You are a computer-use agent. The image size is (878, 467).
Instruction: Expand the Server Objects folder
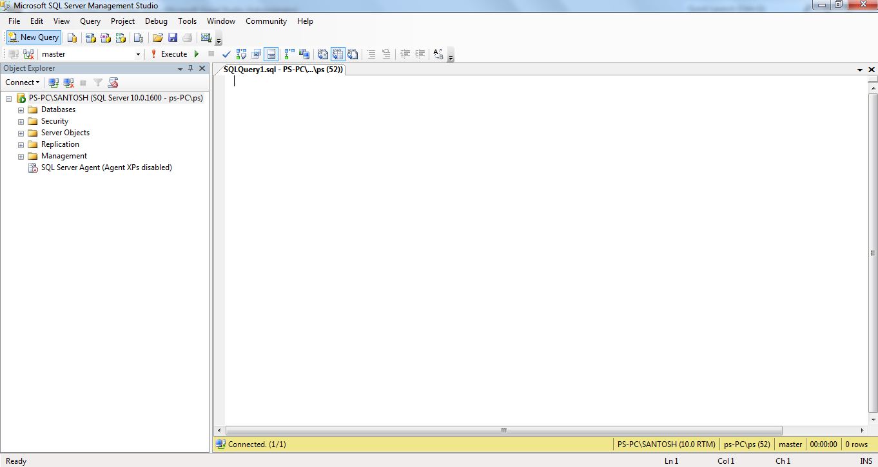click(21, 133)
